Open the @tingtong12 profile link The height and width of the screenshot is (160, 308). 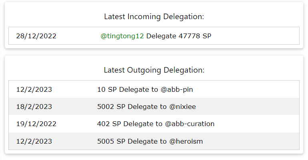122,36
